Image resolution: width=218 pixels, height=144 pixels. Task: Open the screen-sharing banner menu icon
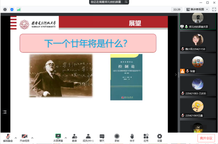point(126,2)
